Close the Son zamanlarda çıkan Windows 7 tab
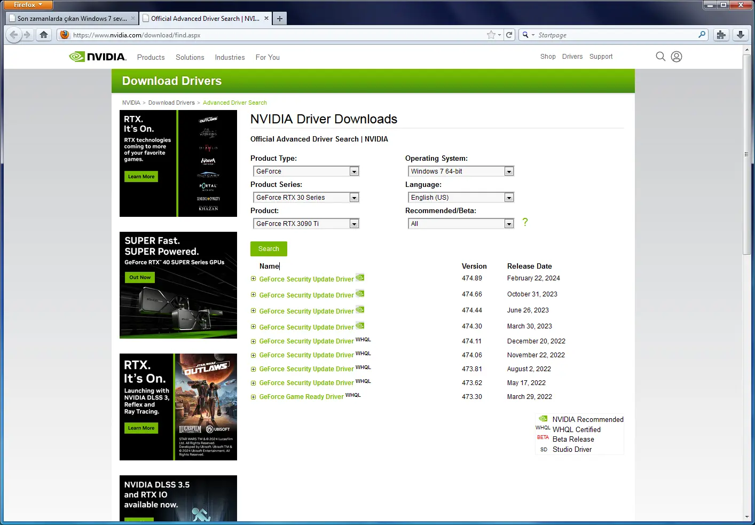 pos(133,18)
